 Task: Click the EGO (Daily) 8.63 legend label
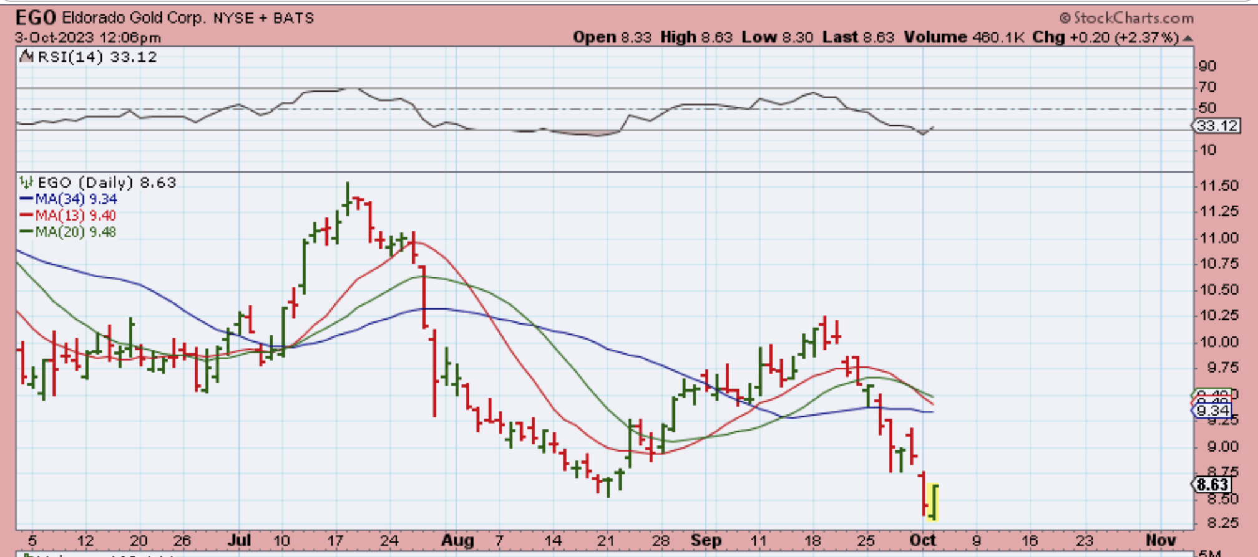tap(107, 183)
